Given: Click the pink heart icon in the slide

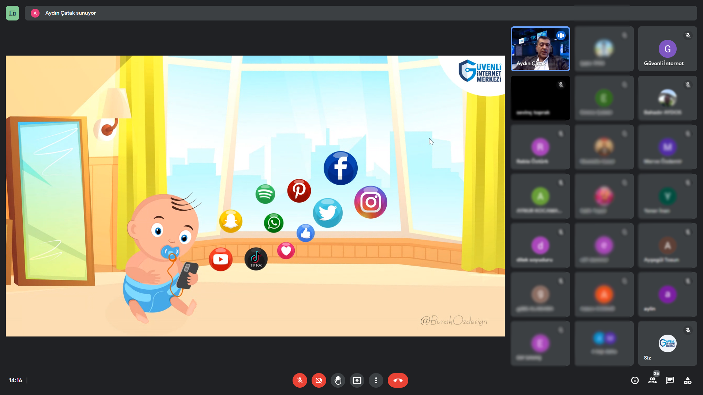Looking at the screenshot, I should click(286, 251).
